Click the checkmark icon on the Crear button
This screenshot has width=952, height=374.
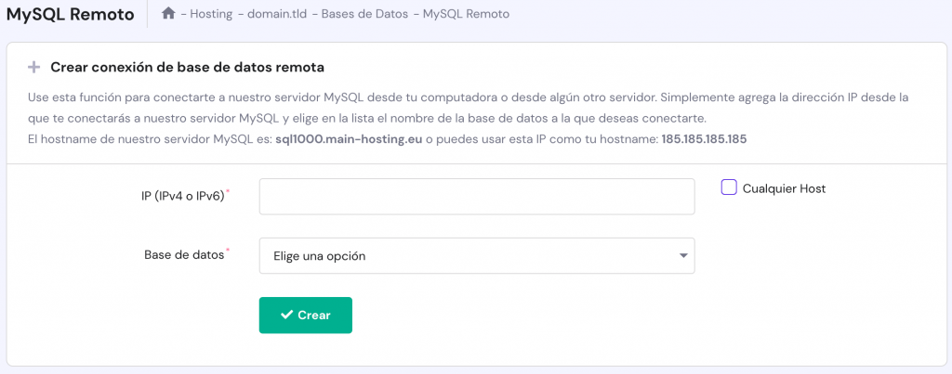(x=287, y=315)
